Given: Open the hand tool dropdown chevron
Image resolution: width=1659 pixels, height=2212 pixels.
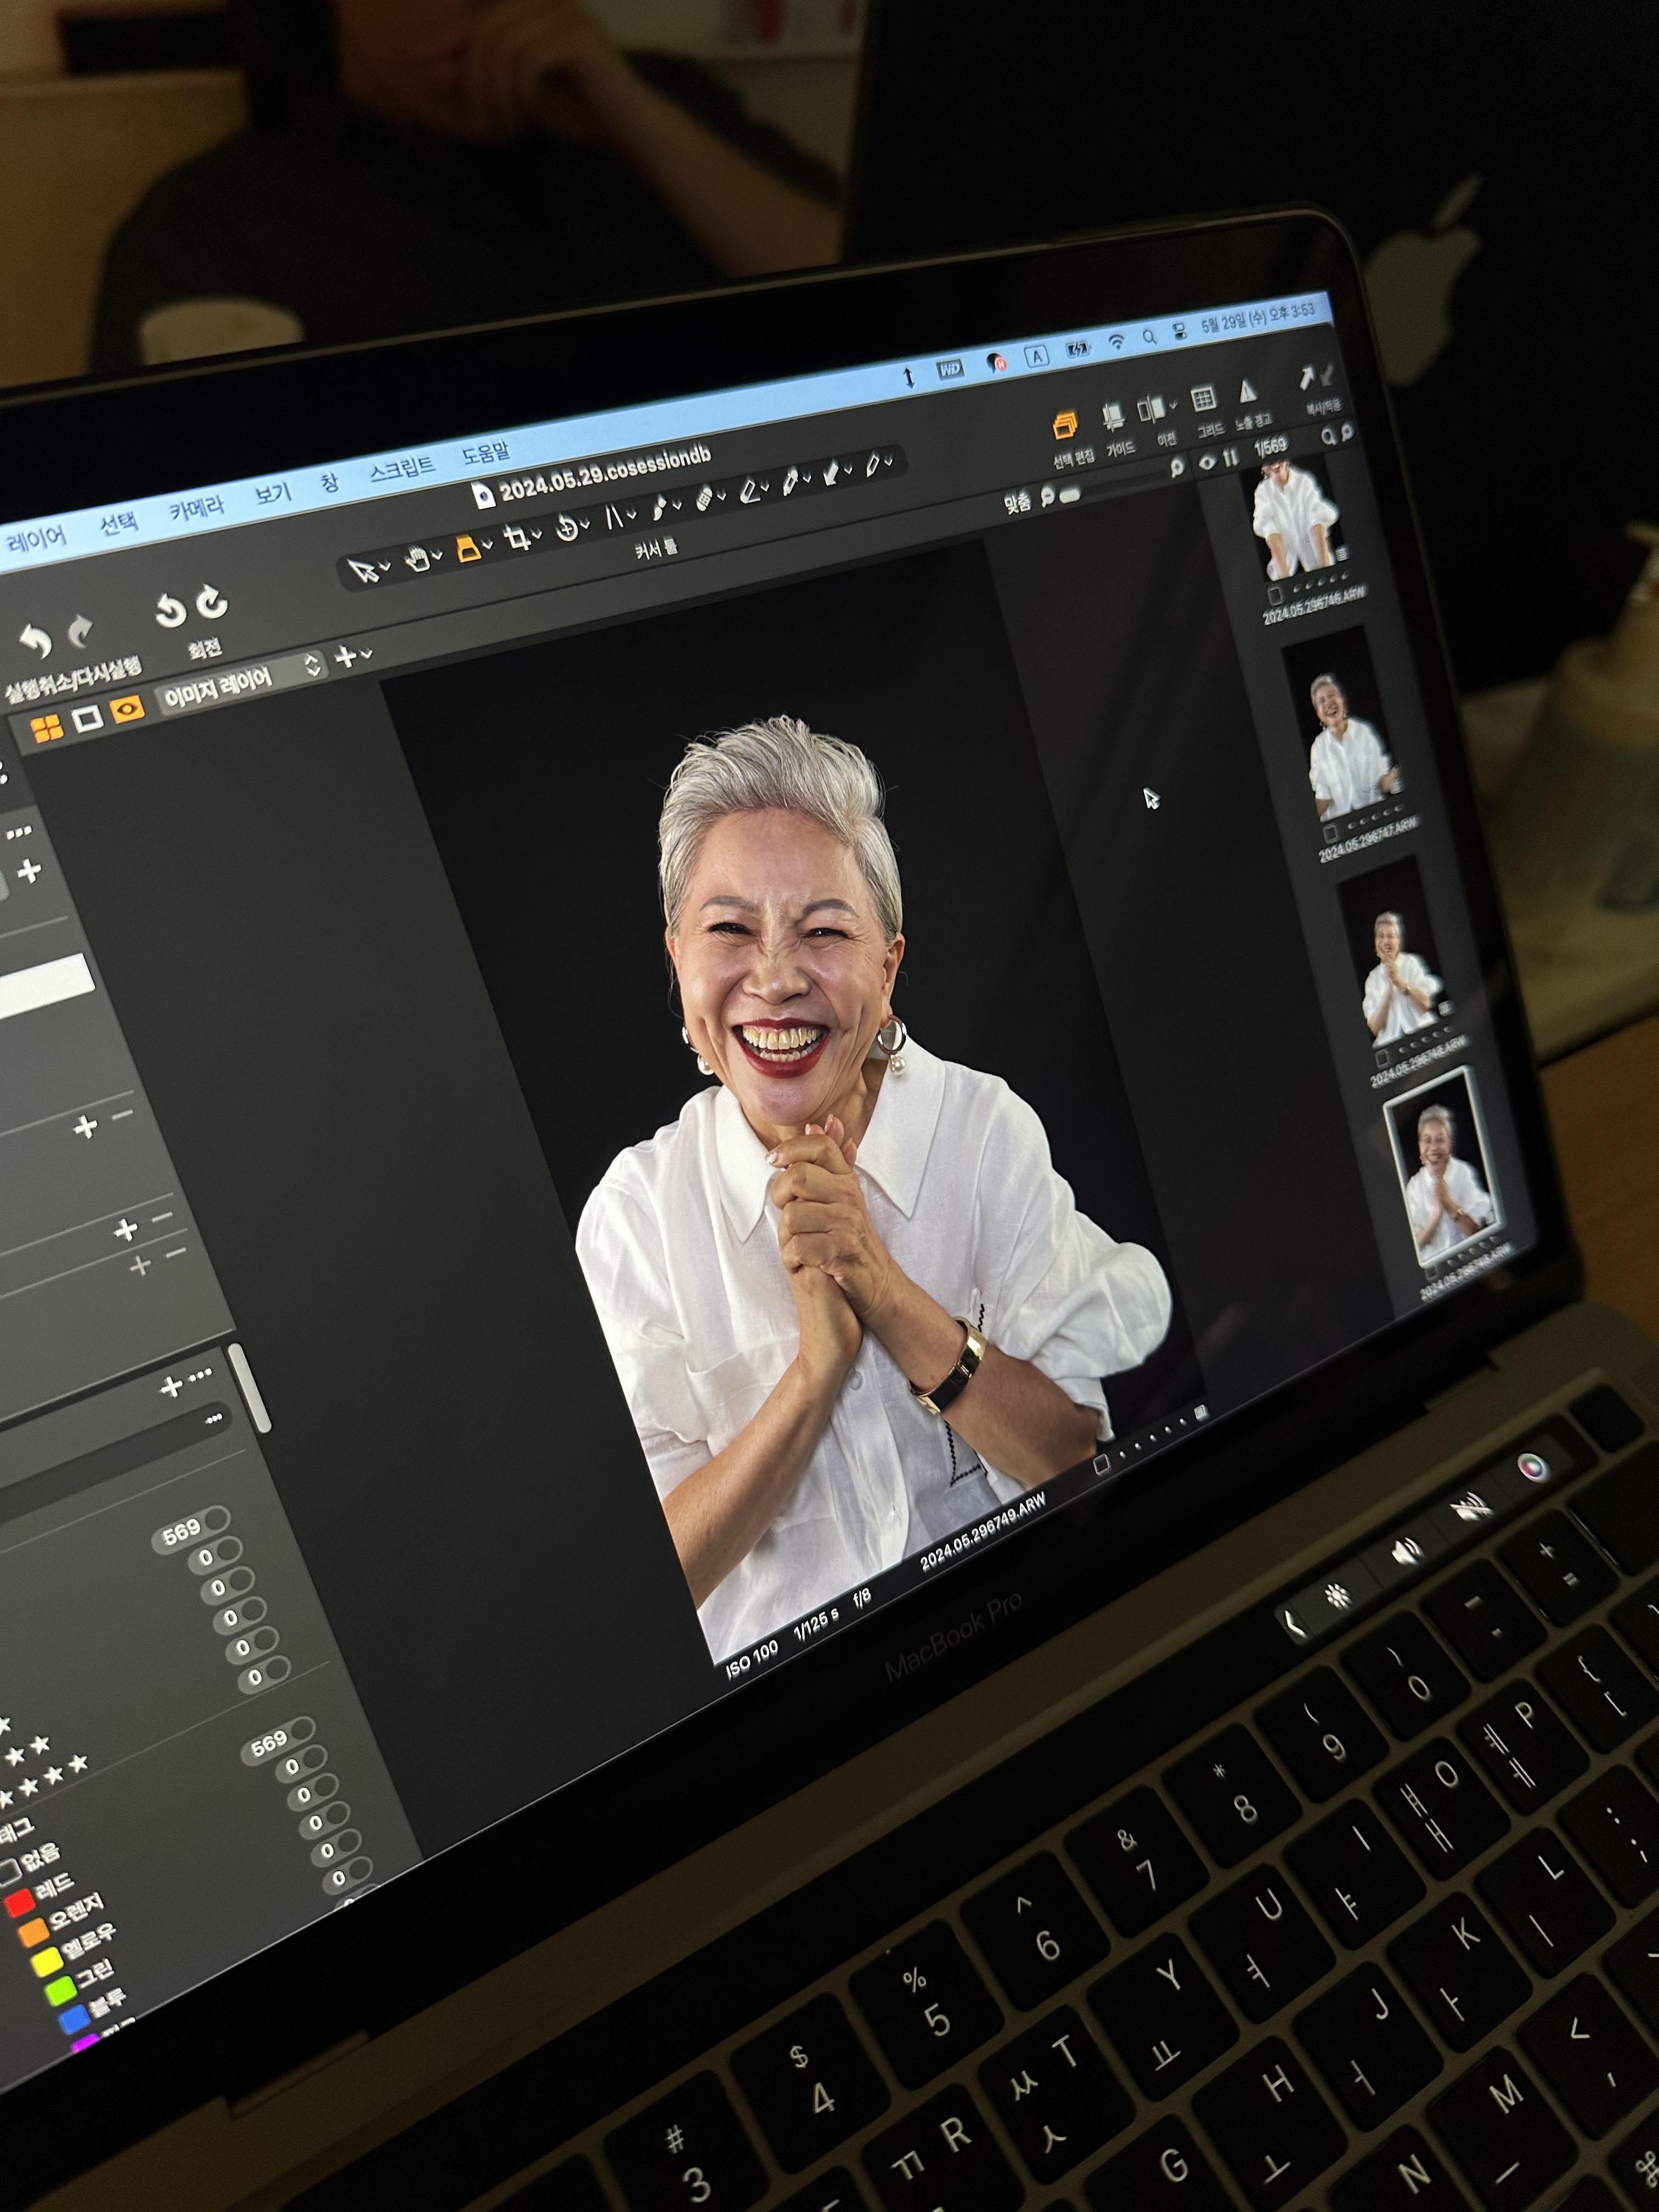Looking at the screenshot, I should pos(437,555).
